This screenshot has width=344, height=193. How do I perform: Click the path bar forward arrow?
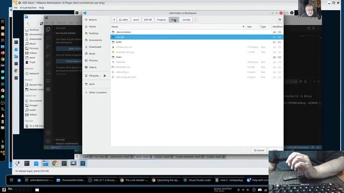[196, 20]
